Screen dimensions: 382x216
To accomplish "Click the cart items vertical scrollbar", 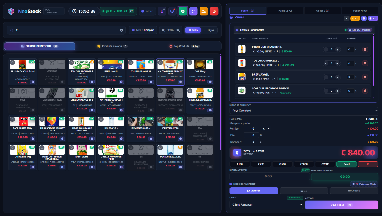I will (x=373, y=61).
